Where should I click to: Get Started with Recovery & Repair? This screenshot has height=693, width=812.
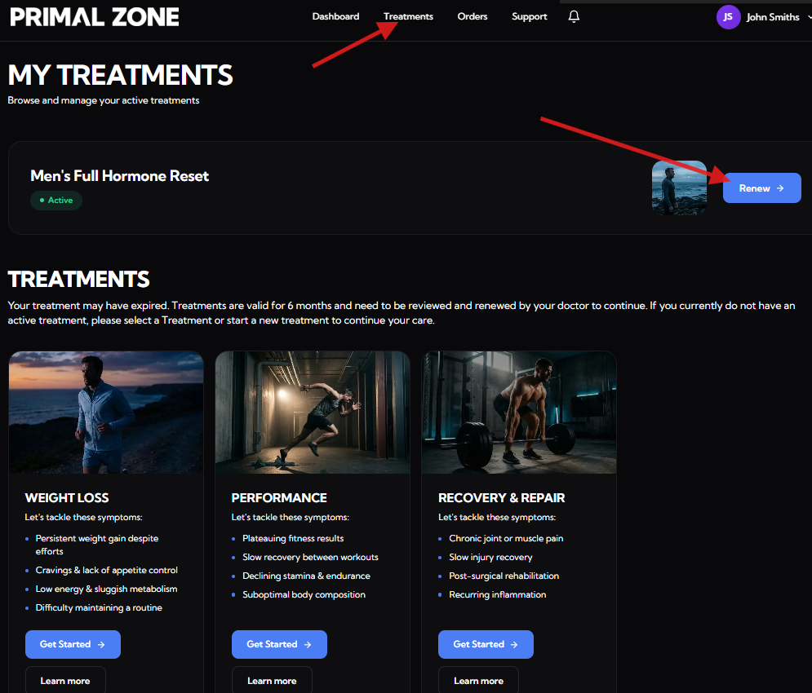point(486,644)
